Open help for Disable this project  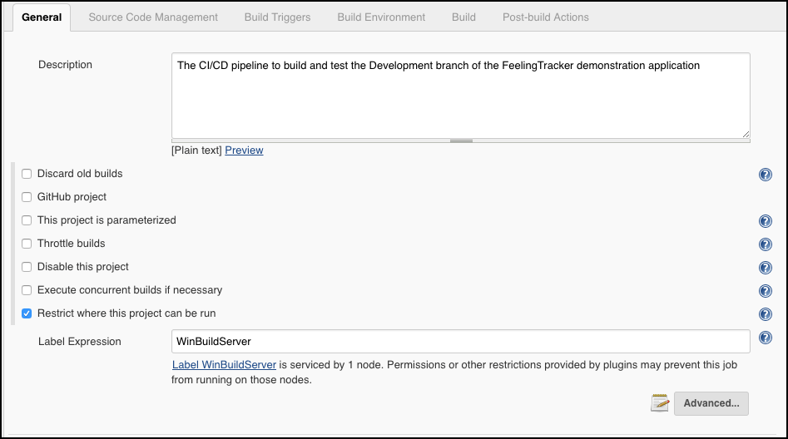(x=765, y=267)
